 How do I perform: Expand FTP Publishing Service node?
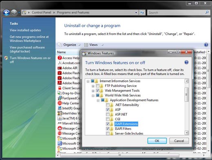click(93, 86)
